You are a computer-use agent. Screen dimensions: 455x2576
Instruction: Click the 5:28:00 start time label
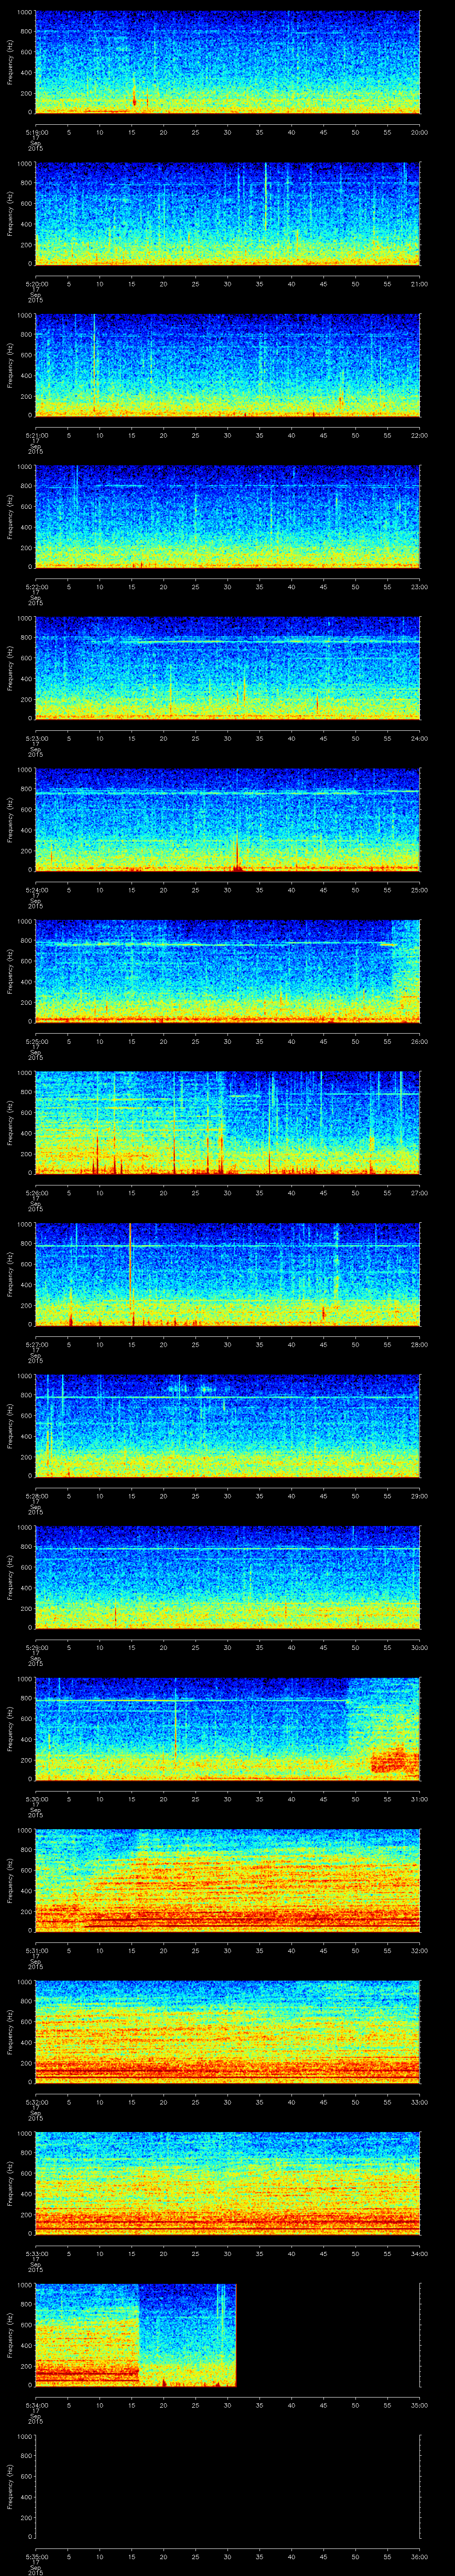36,1496
